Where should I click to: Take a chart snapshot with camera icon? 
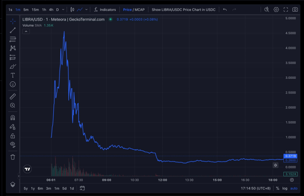pos(295,9)
